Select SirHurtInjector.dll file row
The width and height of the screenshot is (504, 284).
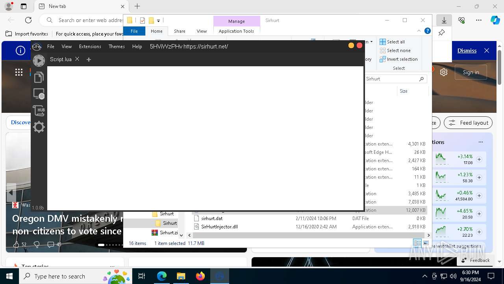click(310, 227)
